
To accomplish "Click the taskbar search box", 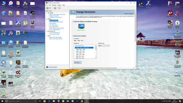I will pyautogui.click(x=21, y=101).
